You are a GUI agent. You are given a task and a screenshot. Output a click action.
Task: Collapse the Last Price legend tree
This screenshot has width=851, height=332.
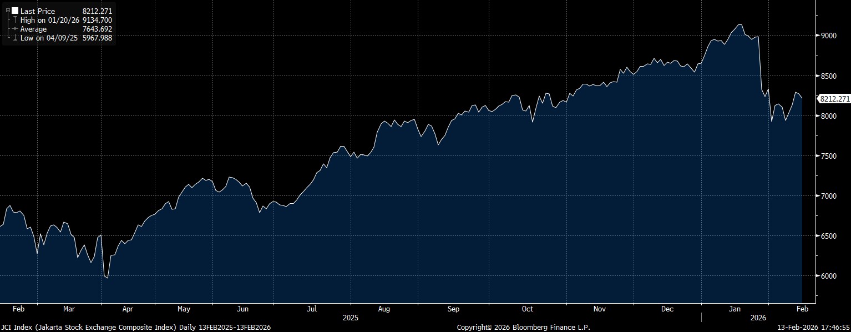tap(8, 11)
